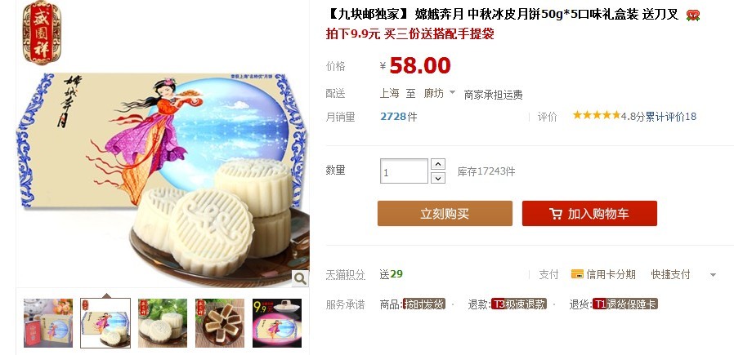Select the sliced mooncake fillings thumbnail
The width and height of the screenshot is (734, 355).
220,323
